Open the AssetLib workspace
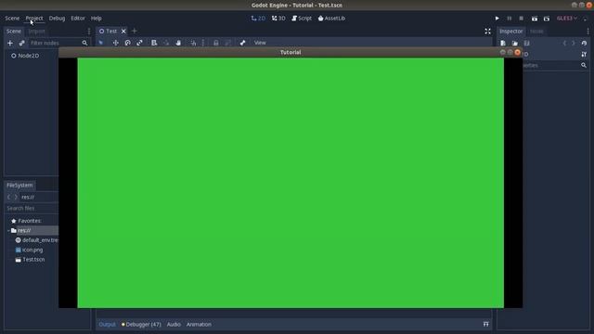 pos(331,19)
